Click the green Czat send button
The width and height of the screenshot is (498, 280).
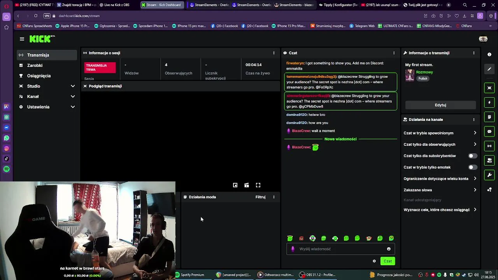pyautogui.click(x=388, y=261)
